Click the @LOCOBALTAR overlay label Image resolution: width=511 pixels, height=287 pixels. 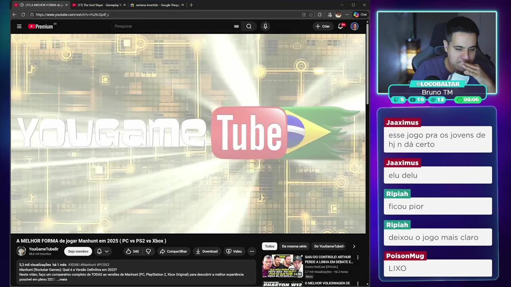tap(438, 84)
